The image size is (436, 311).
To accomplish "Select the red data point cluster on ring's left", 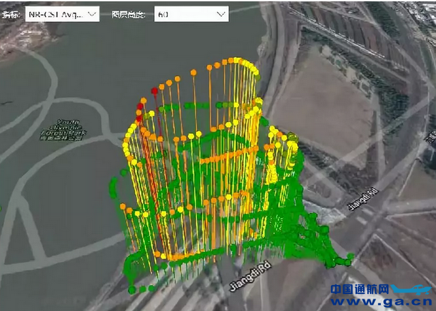I will click(x=140, y=116).
